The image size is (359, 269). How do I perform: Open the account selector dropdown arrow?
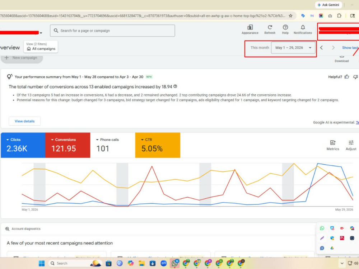[x=41, y=33]
